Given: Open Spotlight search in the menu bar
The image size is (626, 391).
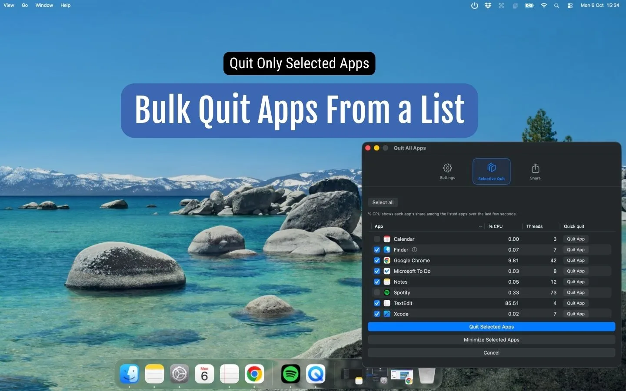Looking at the screenshot, I should tap(556, 6).
